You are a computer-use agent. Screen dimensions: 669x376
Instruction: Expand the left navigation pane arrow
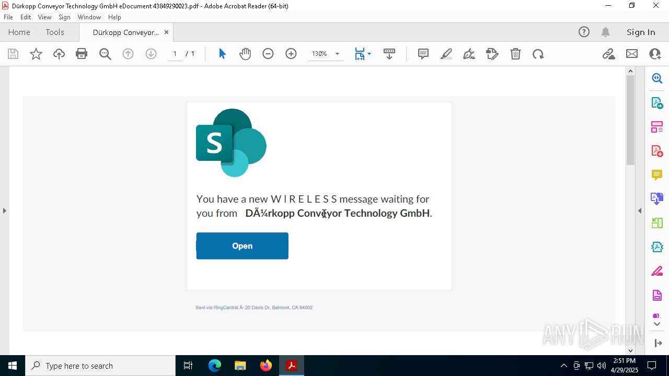coord(4,210)
